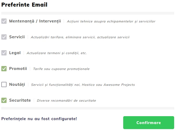Click the Mentenanță / Intervenții label
This screenshot has height=132, width=176.
[x=35, y=21]
